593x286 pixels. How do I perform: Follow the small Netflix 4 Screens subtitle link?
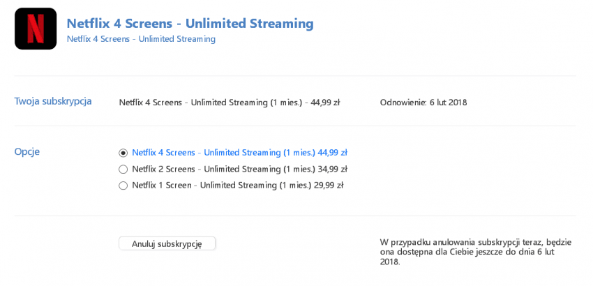(x=141, y=39)
